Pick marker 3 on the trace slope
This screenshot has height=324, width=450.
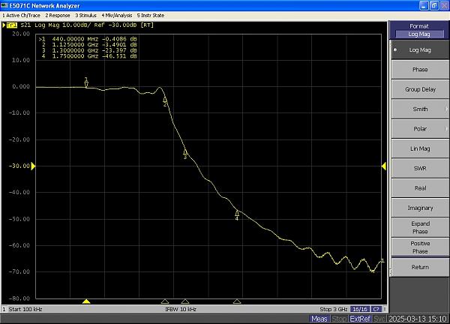tap(185, 152)
